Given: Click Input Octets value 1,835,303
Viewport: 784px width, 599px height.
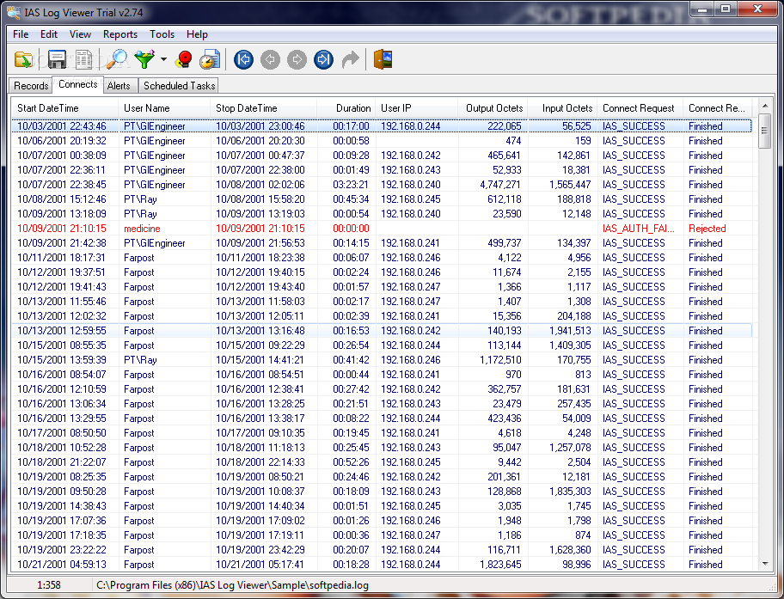Looking at the screenshot, I should (570, 492).
